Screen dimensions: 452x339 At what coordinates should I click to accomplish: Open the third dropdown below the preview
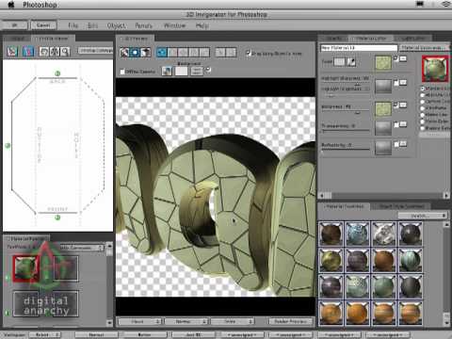coord(233,321)
